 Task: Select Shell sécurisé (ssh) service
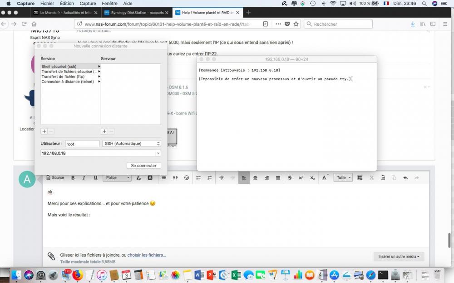point(71,67)
